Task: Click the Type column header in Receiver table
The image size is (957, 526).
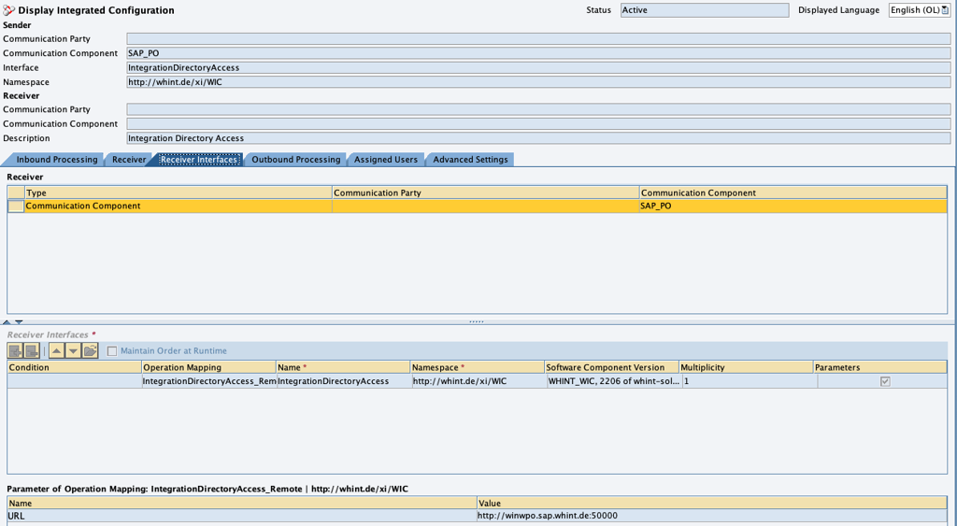Action: click(x=178, y=192)
